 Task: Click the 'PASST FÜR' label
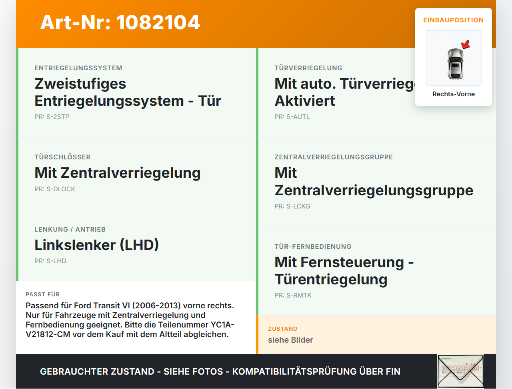click(x=43, y=294)
